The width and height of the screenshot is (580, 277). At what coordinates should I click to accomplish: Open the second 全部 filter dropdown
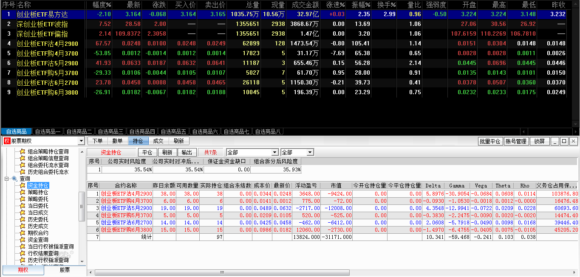310,152
